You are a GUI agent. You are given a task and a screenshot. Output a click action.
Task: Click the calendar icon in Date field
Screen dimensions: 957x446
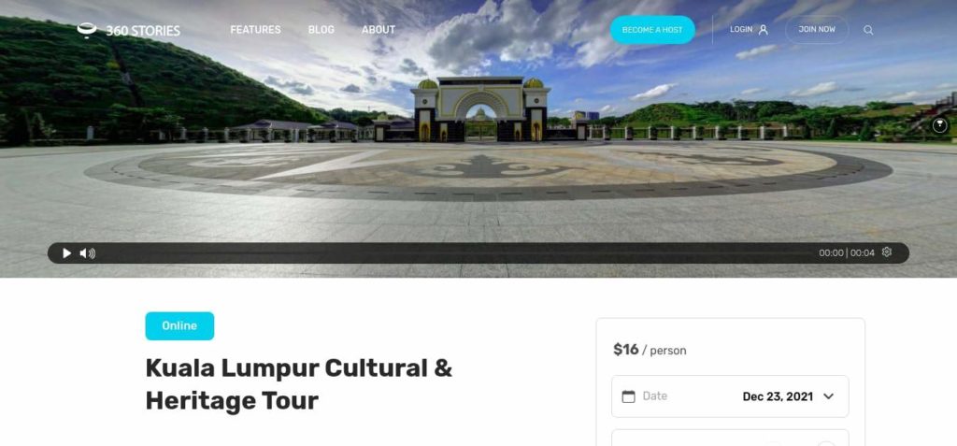[628, 396]
